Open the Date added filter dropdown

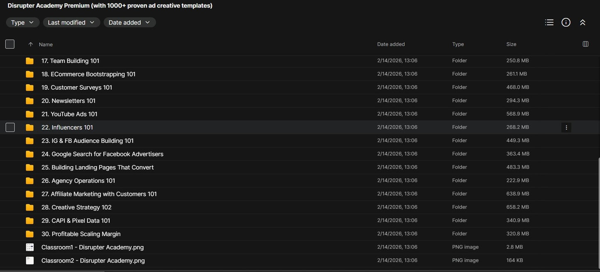pos(130,22)
